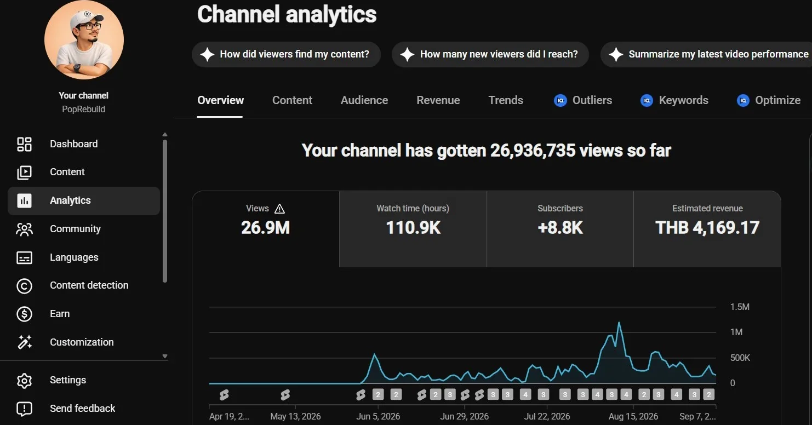This screenshot has width=812, height=425.
Task: Open Earn in the sidebar
Action: (x=84, y=314)
